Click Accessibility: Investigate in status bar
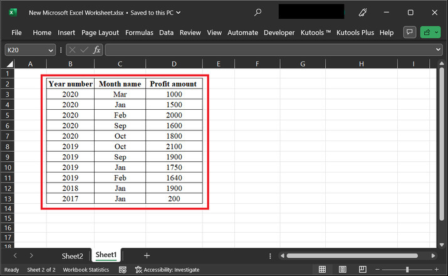The height and width of the screenshot is (276, 448). (x=167, y=270)
